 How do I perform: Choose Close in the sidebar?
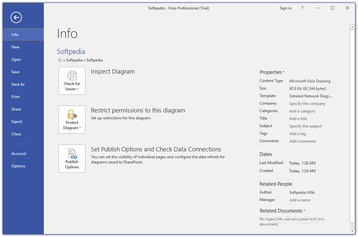(x=23, y=134)
